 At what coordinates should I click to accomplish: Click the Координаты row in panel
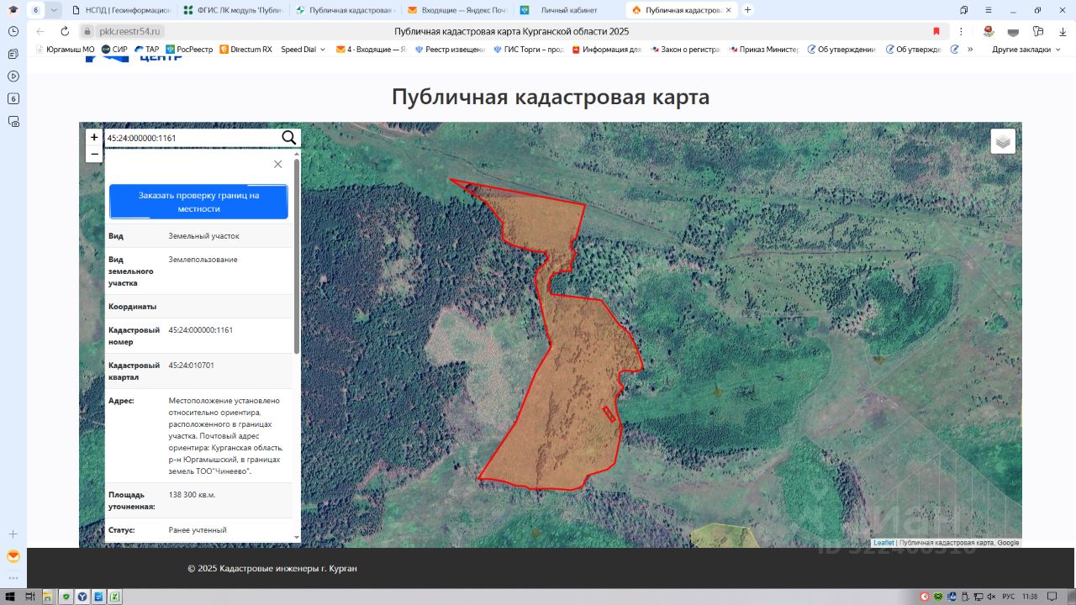199,307
